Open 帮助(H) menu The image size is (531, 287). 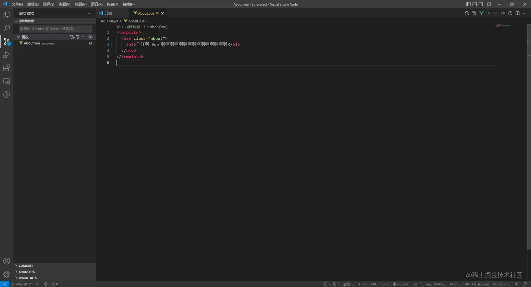tap(129, 4)
